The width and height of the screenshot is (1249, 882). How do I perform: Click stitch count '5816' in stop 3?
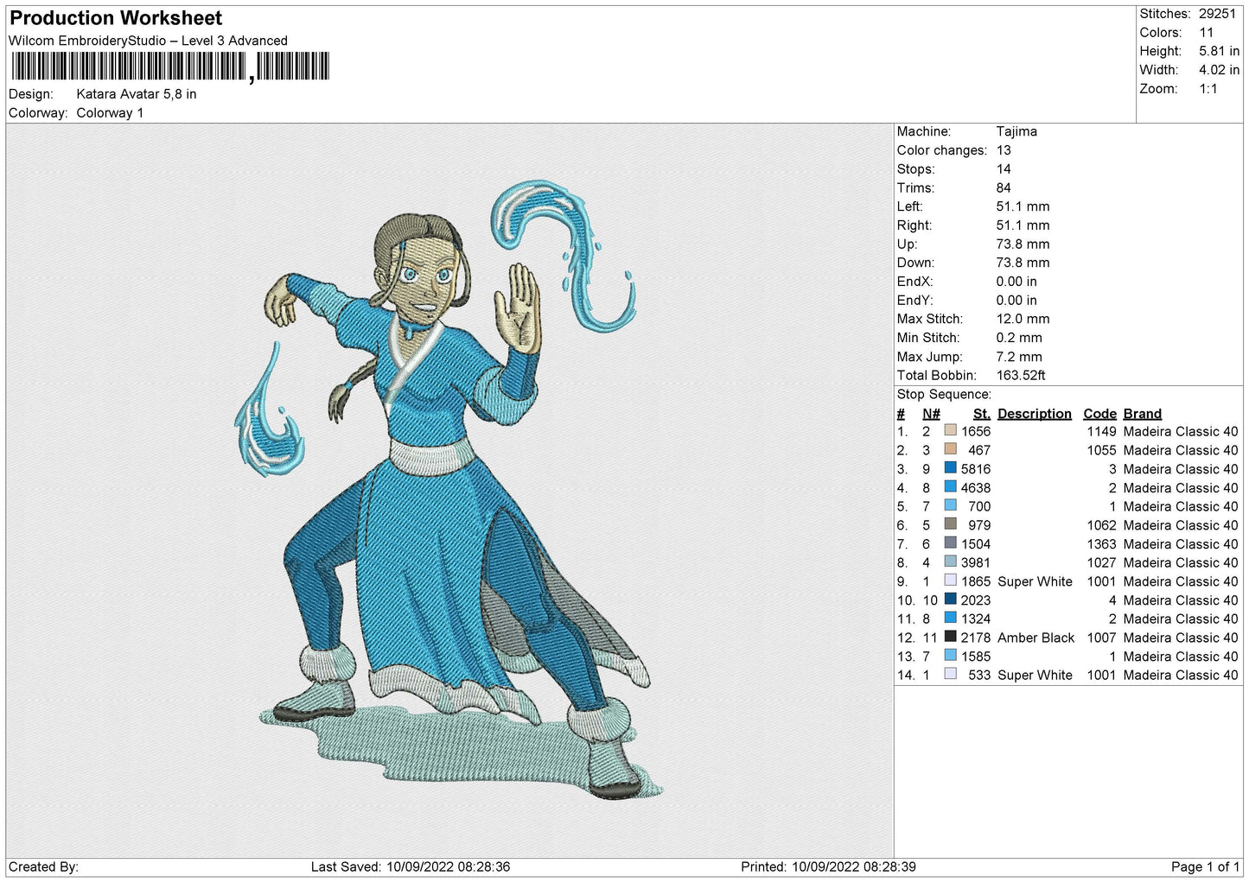point(976,469)
